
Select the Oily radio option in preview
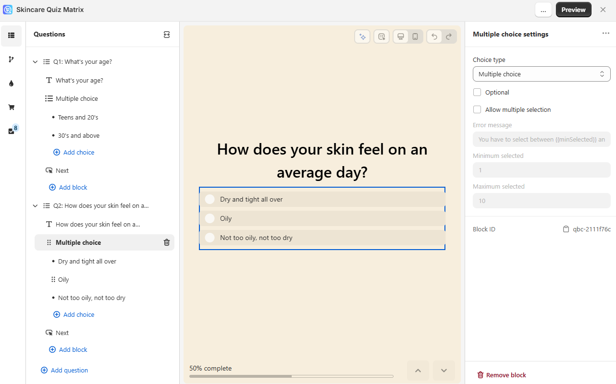coord(209,218)
